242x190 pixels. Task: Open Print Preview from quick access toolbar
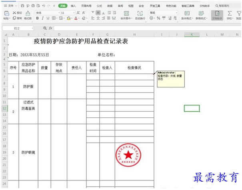38,6
